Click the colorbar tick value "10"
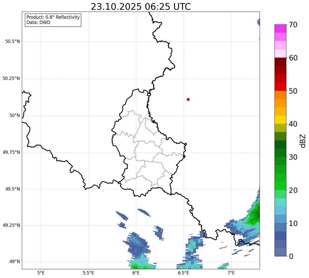309x278 pixels. click(293, 223)
